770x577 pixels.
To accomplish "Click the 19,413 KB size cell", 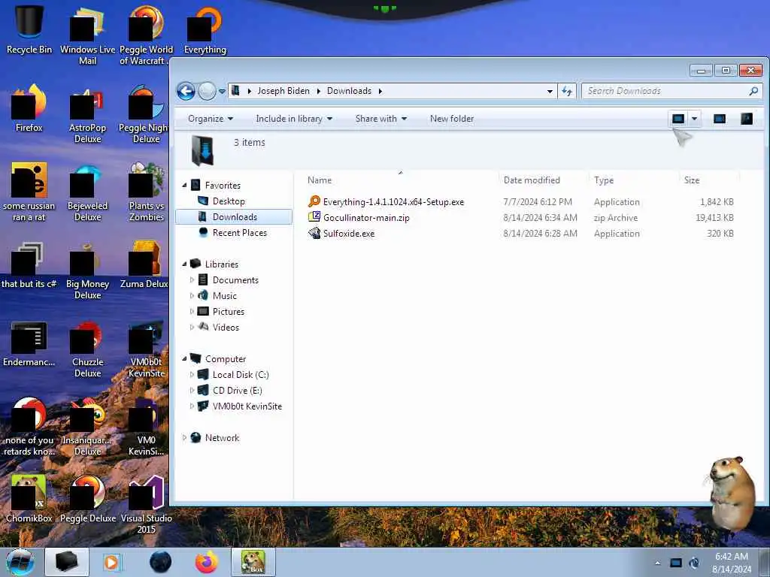I will pos(714,218).
